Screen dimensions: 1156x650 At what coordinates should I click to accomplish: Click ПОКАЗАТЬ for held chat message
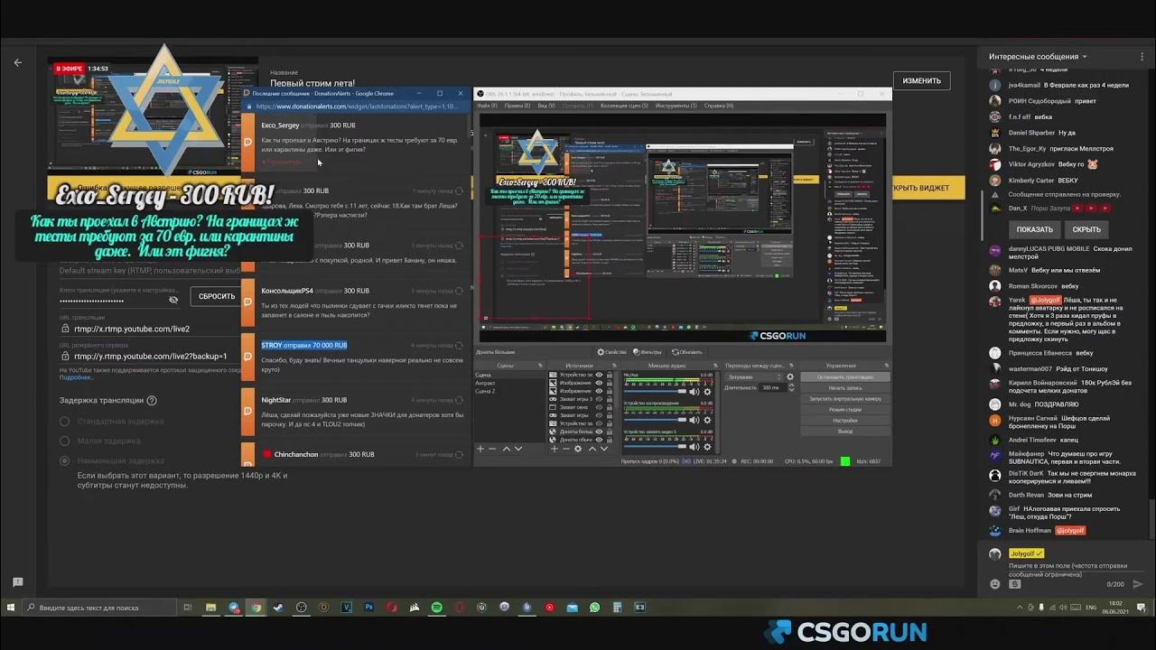pyautogui.click(x=1034, y=229)
